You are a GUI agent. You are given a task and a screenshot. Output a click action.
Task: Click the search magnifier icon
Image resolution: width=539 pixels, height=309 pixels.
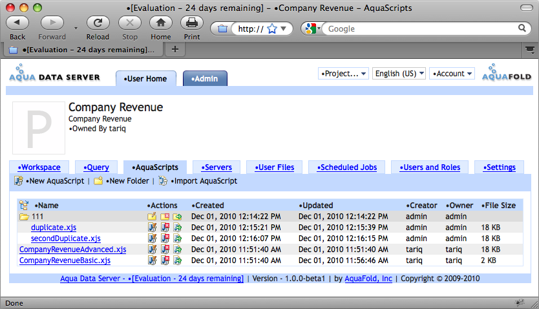pyautogui.click(x=522, y=28)
